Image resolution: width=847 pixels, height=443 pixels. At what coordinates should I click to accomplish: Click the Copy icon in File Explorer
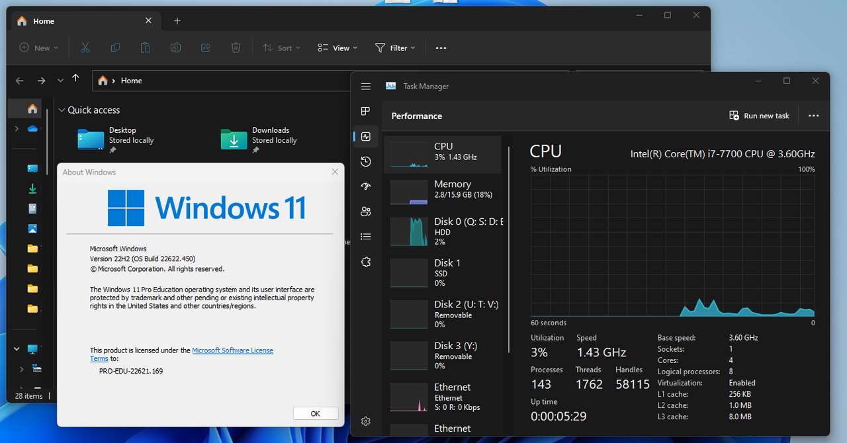(x=115, y=48)
